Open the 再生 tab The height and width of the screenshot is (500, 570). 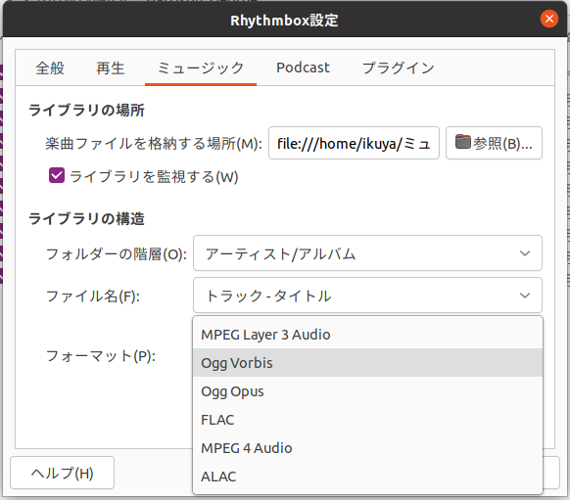click(111, 68)
